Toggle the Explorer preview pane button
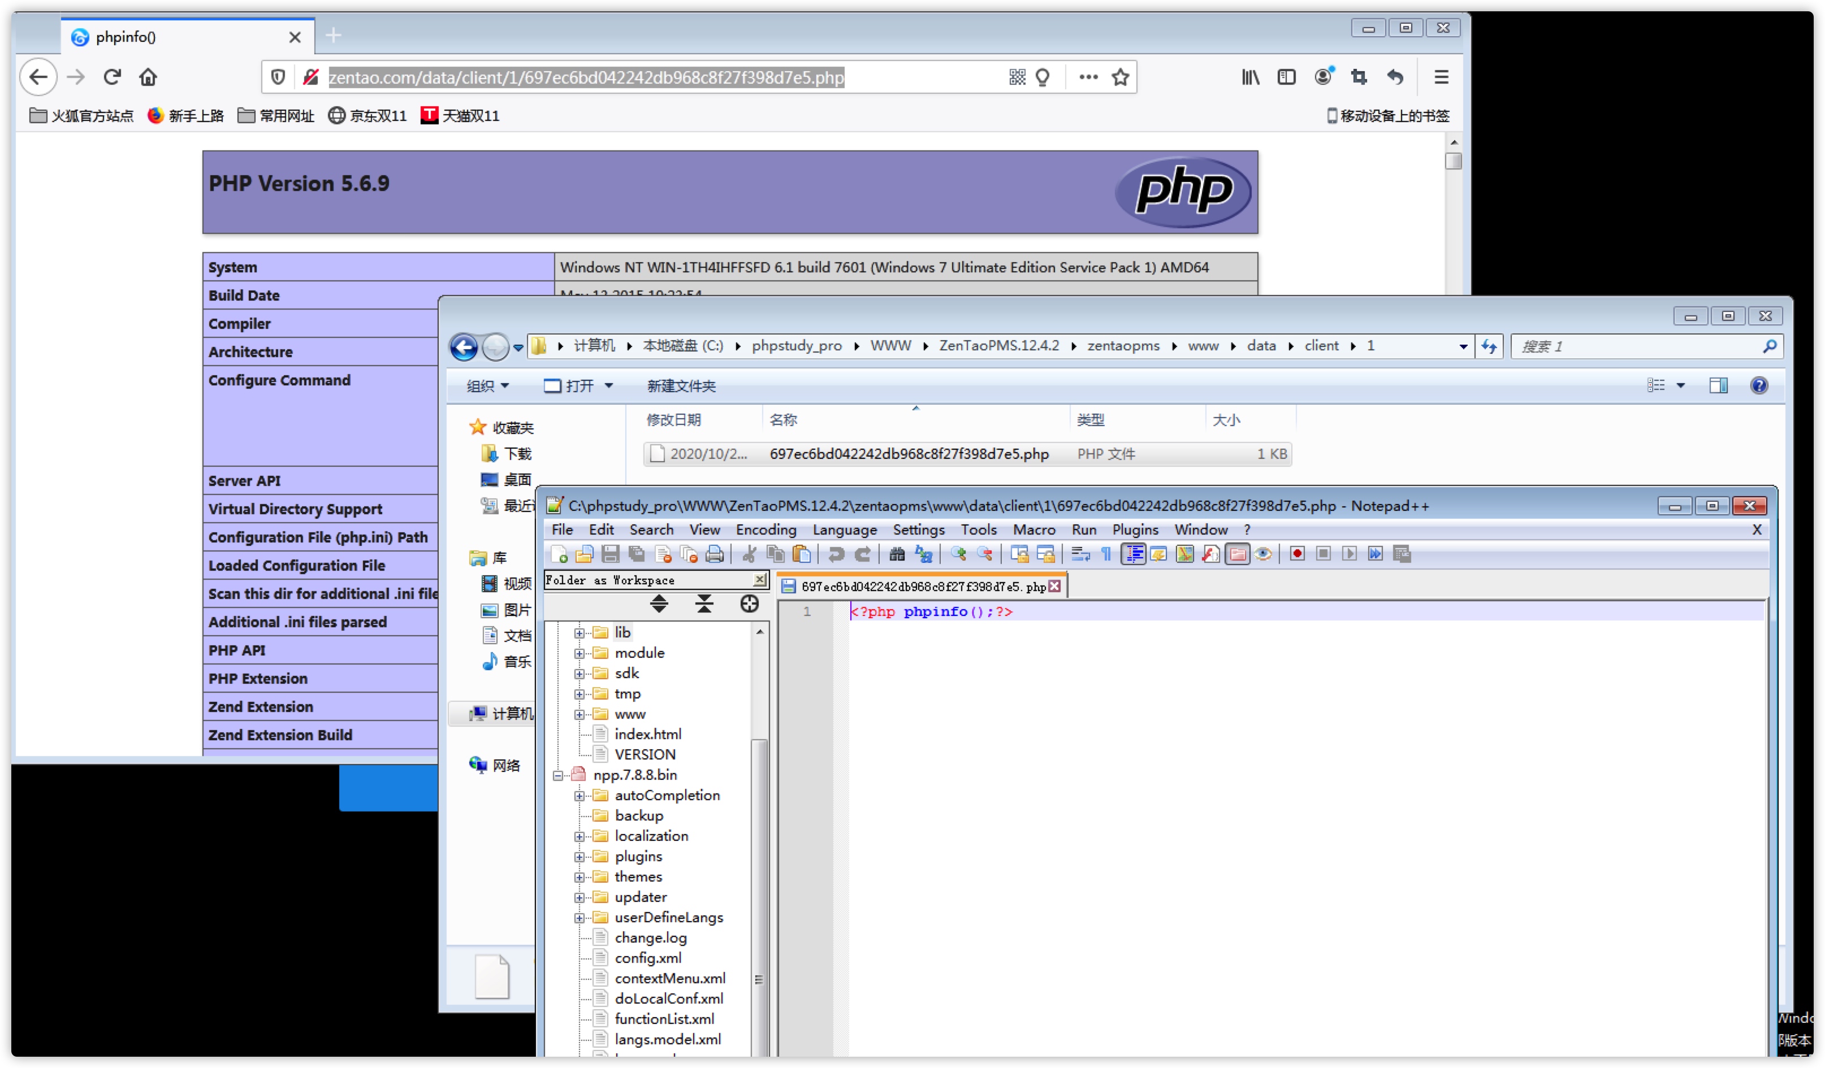This screenshot has width=1825, height=1068. (1719, 386)
